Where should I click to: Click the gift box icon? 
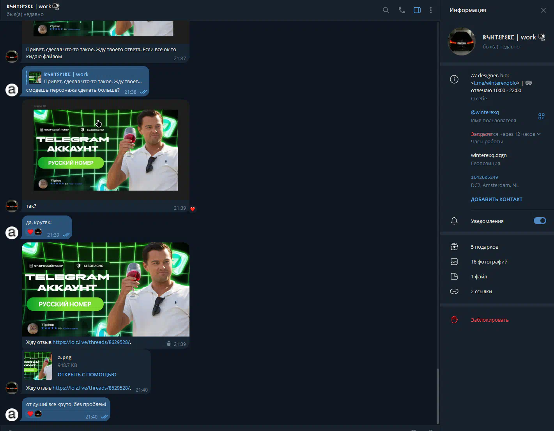(454, 246)
